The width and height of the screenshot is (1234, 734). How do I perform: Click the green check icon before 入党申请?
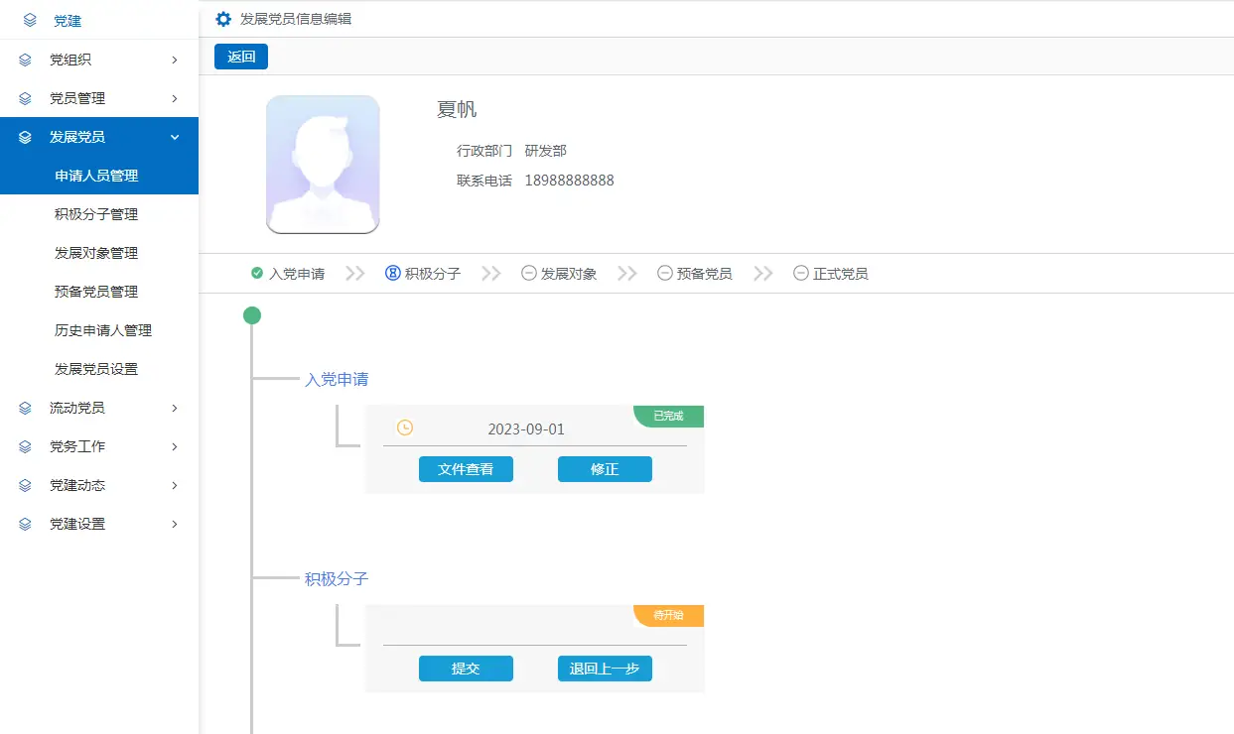click(257, 273)
